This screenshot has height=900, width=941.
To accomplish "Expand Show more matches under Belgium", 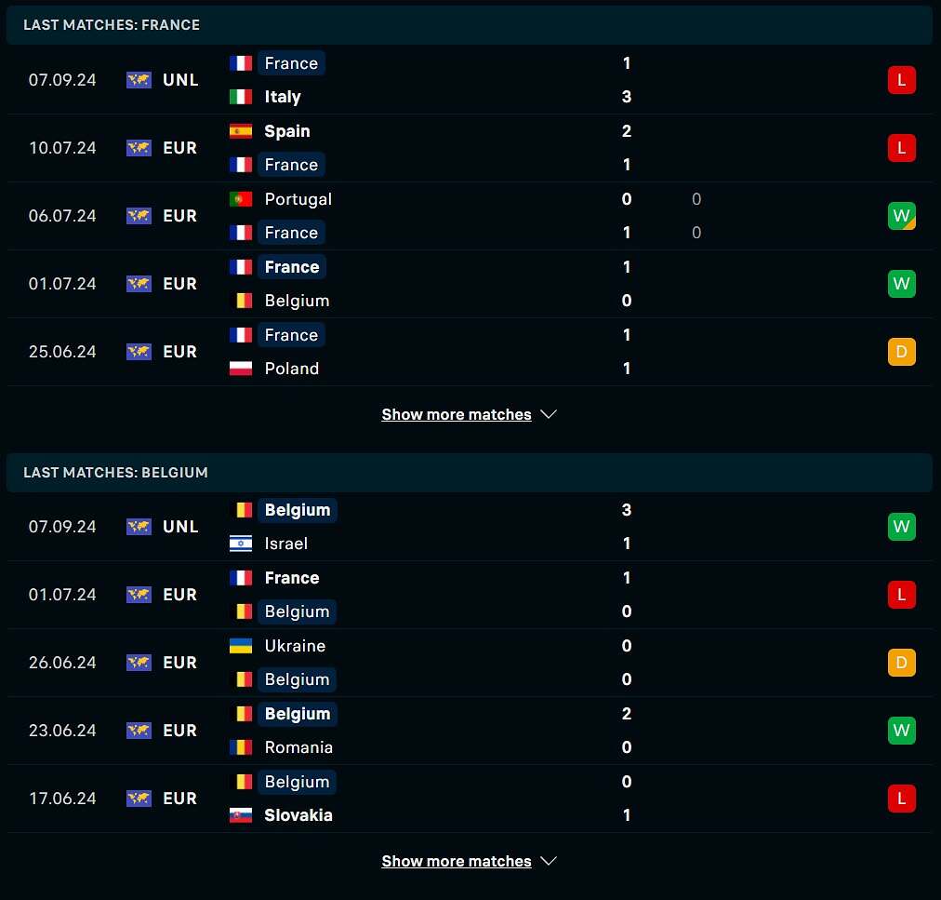I will pyautogui.click(x=469, y=861).
